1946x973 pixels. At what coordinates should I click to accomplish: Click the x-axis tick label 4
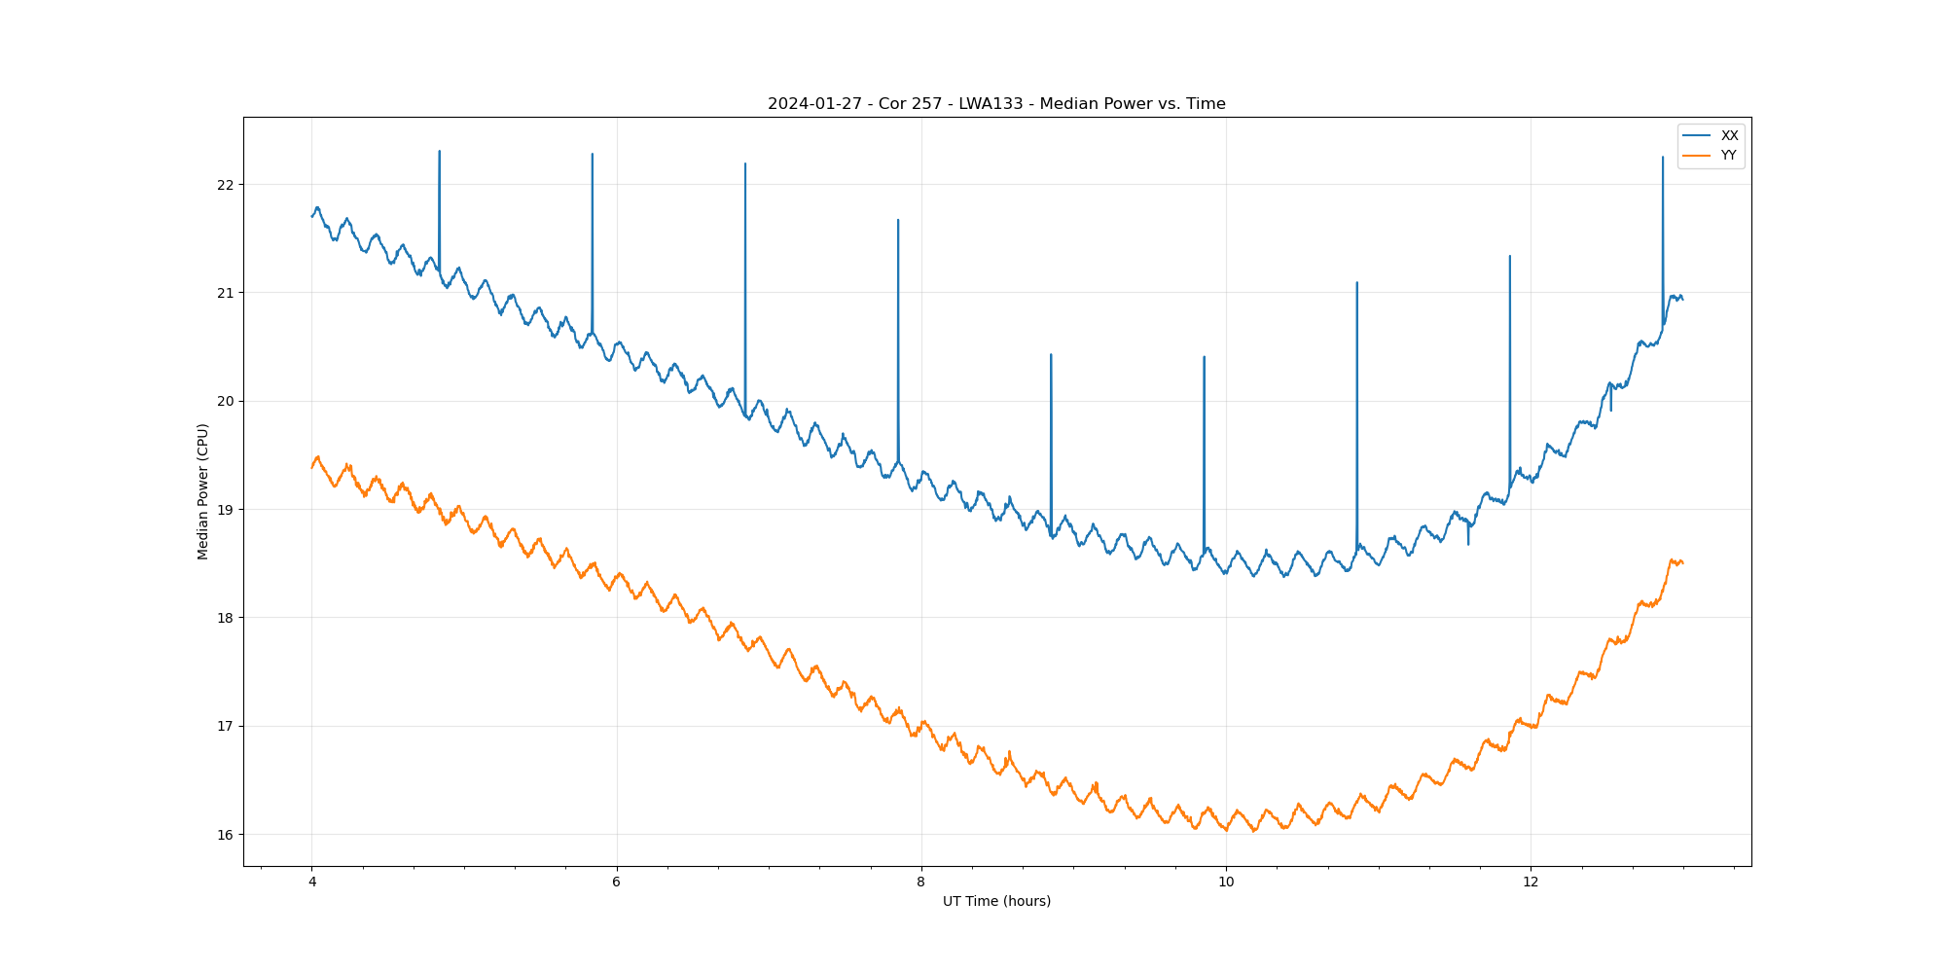pos(312,883)
